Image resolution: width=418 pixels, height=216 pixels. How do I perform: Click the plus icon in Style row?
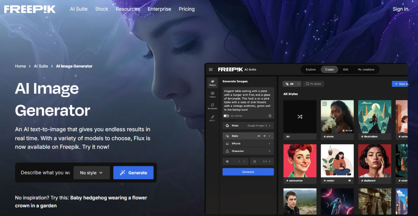pos(264,136)
